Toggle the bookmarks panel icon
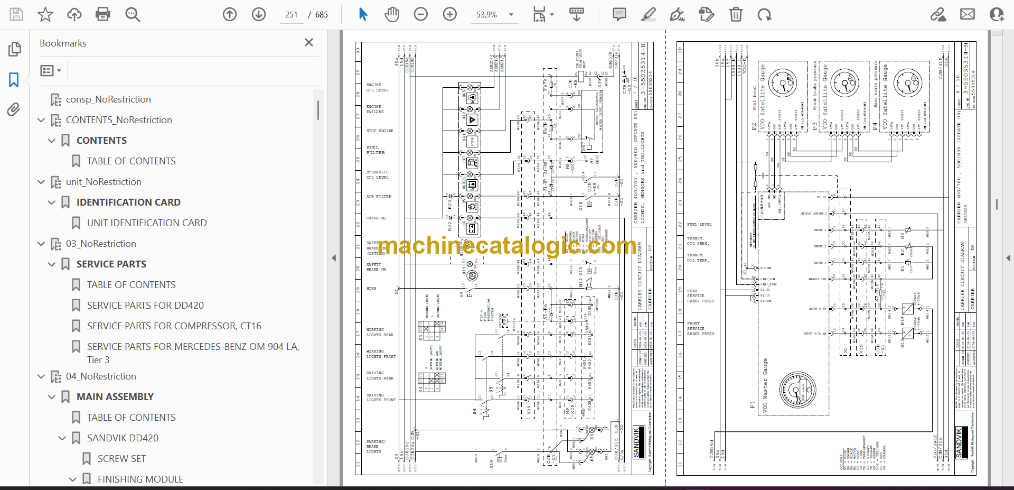1014x490 pixels. pyautogui.click(x=14, y=80)
